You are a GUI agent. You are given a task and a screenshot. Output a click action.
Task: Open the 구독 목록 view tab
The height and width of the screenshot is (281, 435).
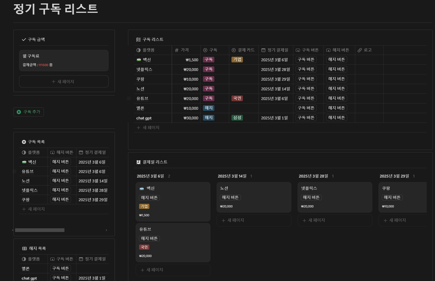tap(33, 142)
